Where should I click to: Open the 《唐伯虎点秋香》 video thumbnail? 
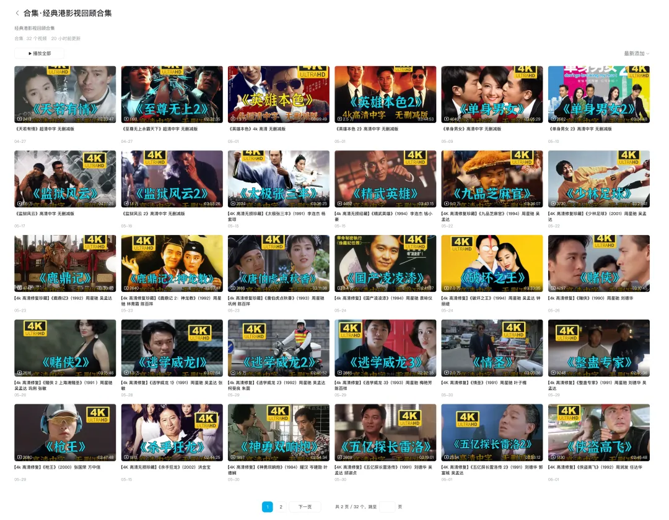pyautogui.click(x=279, y=263)
